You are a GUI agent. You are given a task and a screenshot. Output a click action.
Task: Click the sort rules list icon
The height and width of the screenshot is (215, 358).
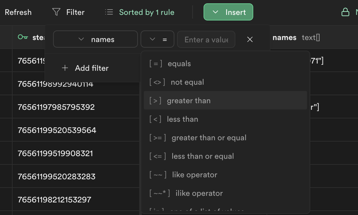109,12
